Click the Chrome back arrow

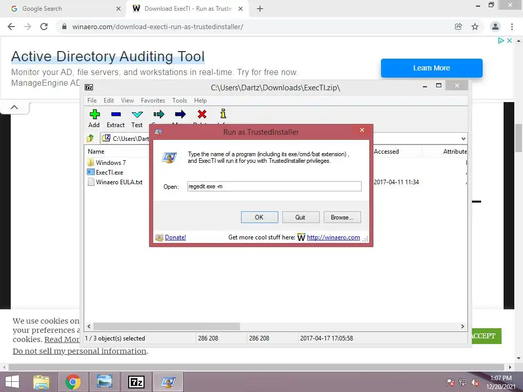point(11,27)
